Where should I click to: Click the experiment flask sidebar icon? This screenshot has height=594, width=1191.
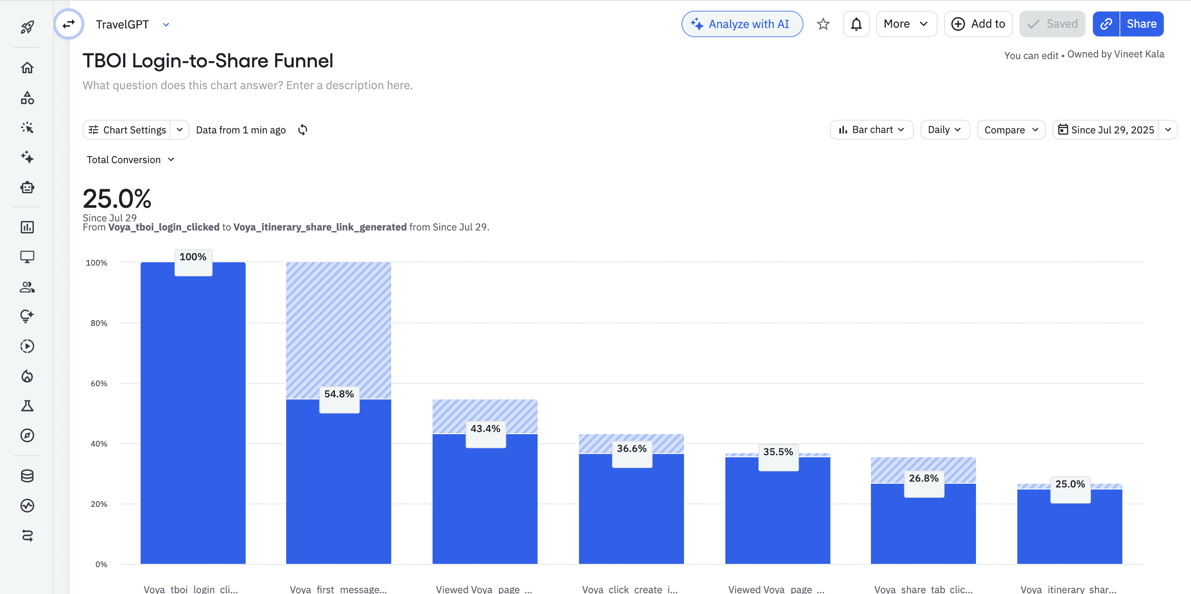27,406
